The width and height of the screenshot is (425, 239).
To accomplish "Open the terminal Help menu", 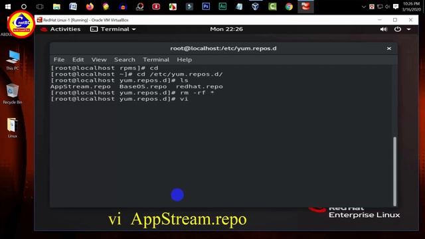I will point(185,60).
